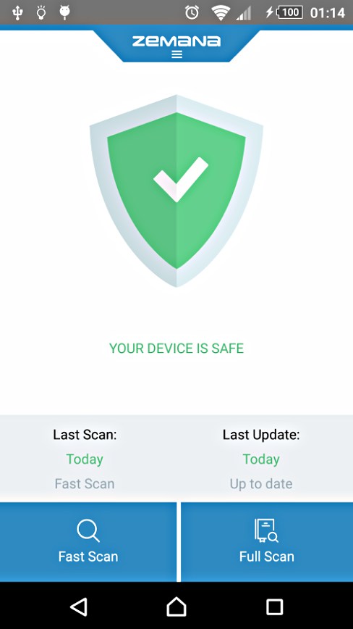Screen dimensions: 353x629
Task: Tap the Last Update Today label
Action: point(261,459)
